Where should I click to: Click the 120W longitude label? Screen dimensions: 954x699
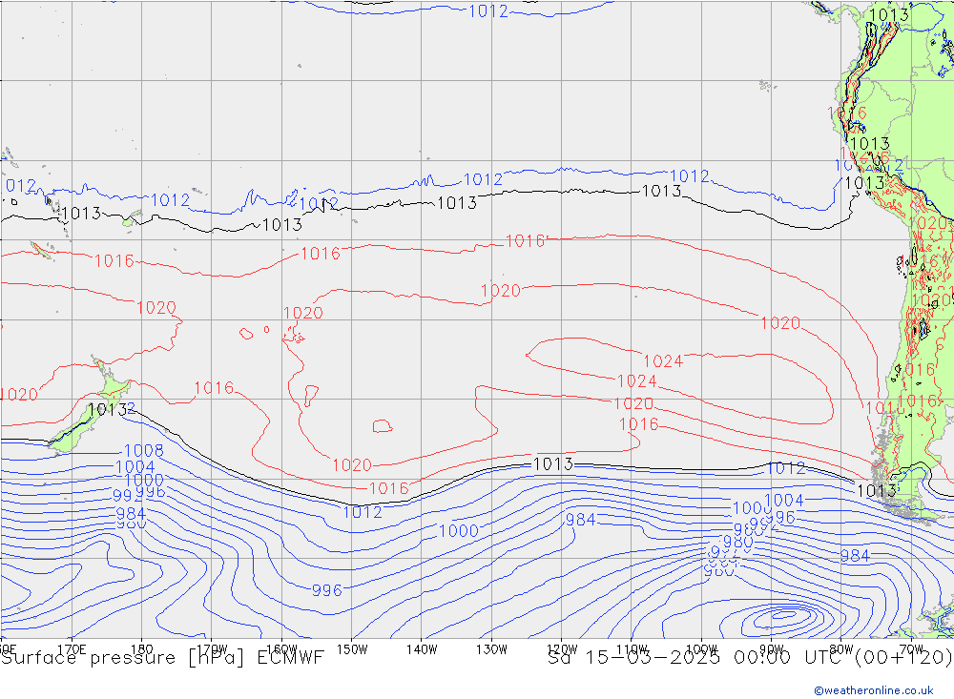click(562, 649)
